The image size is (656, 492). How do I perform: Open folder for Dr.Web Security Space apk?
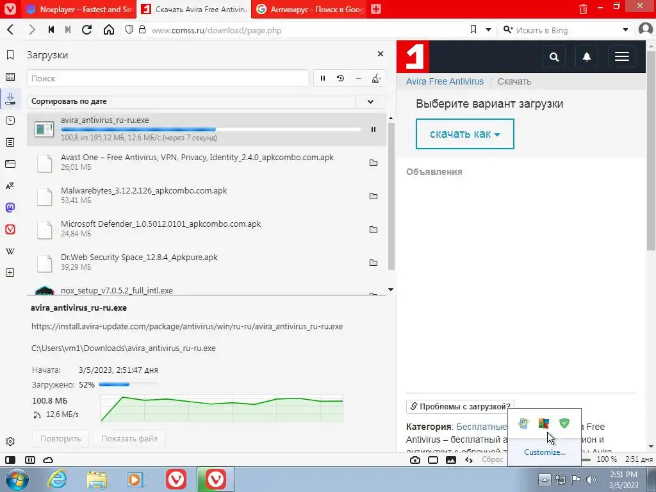tap(373, 262)
